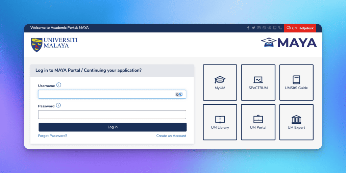Open the YouTube icon in header
The height and width of the screenshot is (173, 346).
coord(259,28)
